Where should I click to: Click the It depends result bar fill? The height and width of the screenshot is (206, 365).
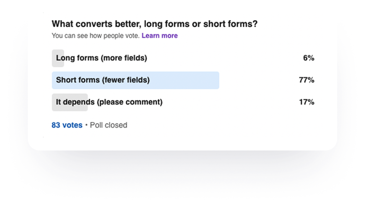point(70,102)
